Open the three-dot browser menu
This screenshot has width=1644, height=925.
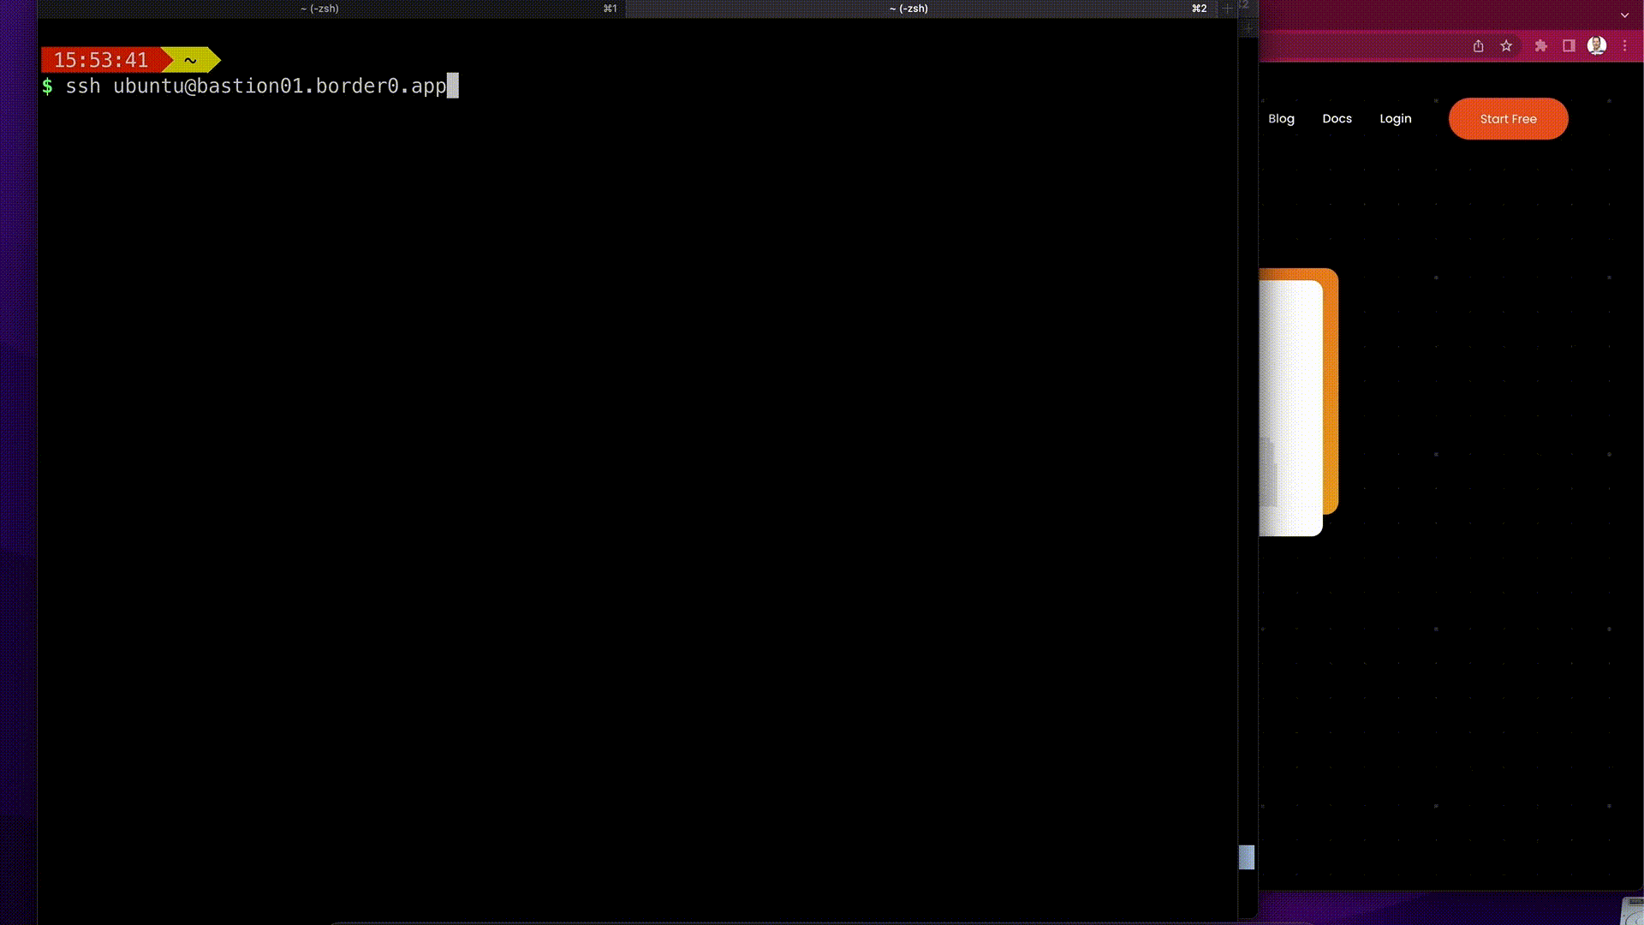tap(1624, 46)
